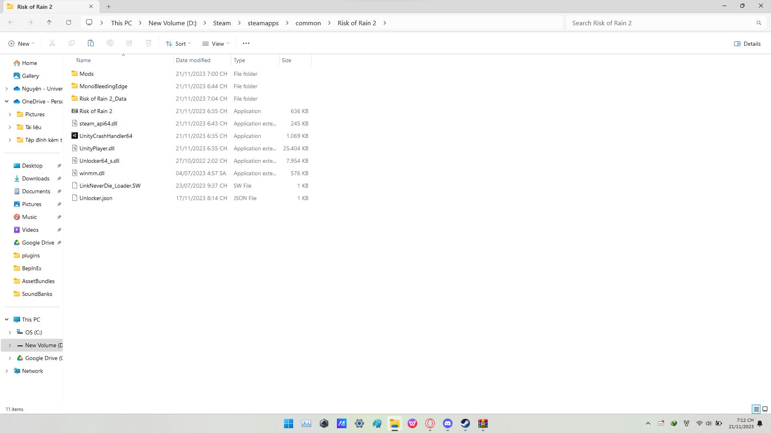Open the See more ellipsis menu

click(x=246, y=43)
